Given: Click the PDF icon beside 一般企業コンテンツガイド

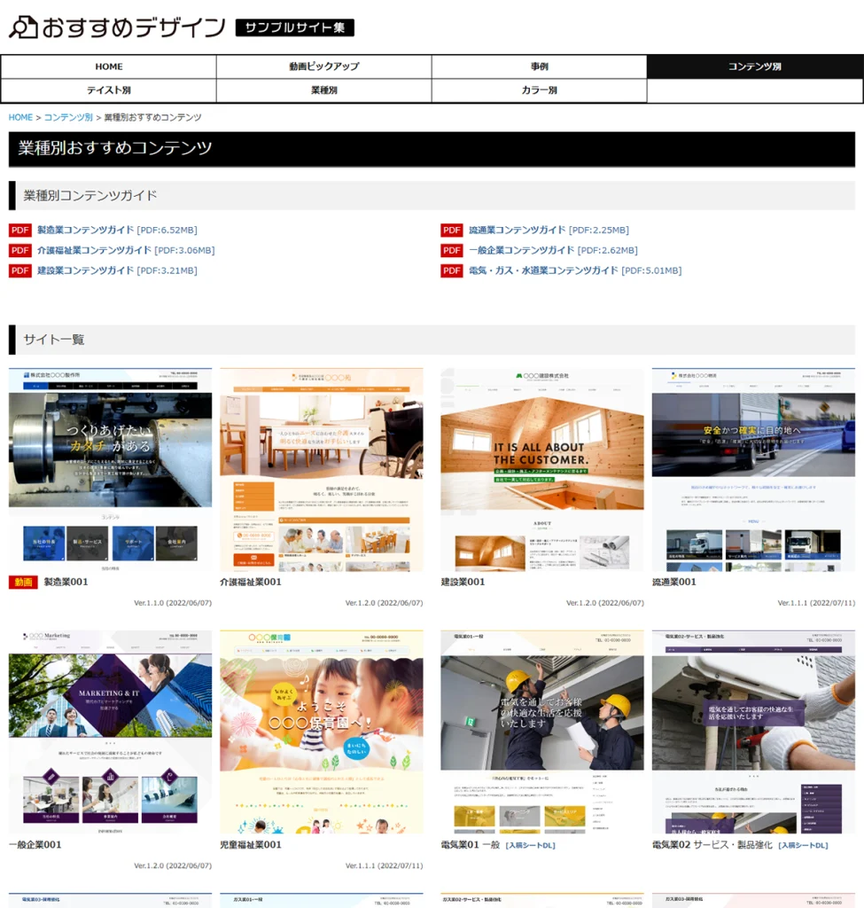Looking at the screenshot, I should coord(452,251).
